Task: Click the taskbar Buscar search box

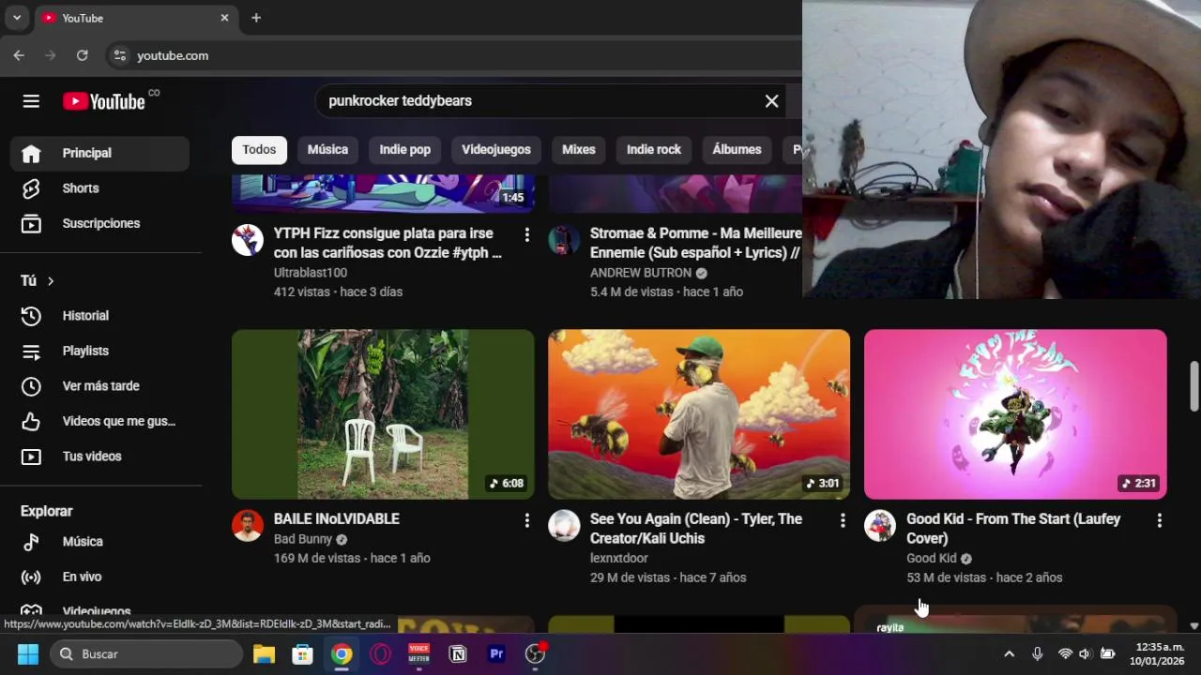Action: click(146, 654)
